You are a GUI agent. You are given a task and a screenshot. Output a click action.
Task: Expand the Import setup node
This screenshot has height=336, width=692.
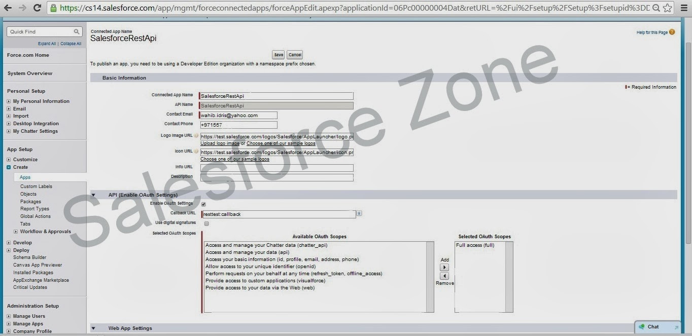pyautogui.click(x=9, y=116)
